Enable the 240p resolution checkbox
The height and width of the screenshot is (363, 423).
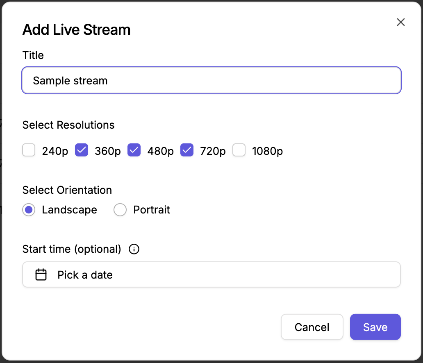29,150
